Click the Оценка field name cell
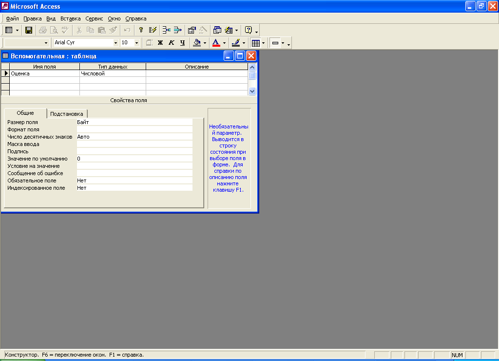Image resolution: width=499 pixels, height=361 pixels. 44,73
